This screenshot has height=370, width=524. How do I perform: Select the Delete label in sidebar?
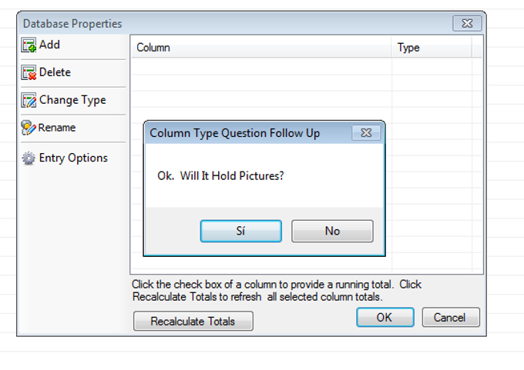(55, 72)
